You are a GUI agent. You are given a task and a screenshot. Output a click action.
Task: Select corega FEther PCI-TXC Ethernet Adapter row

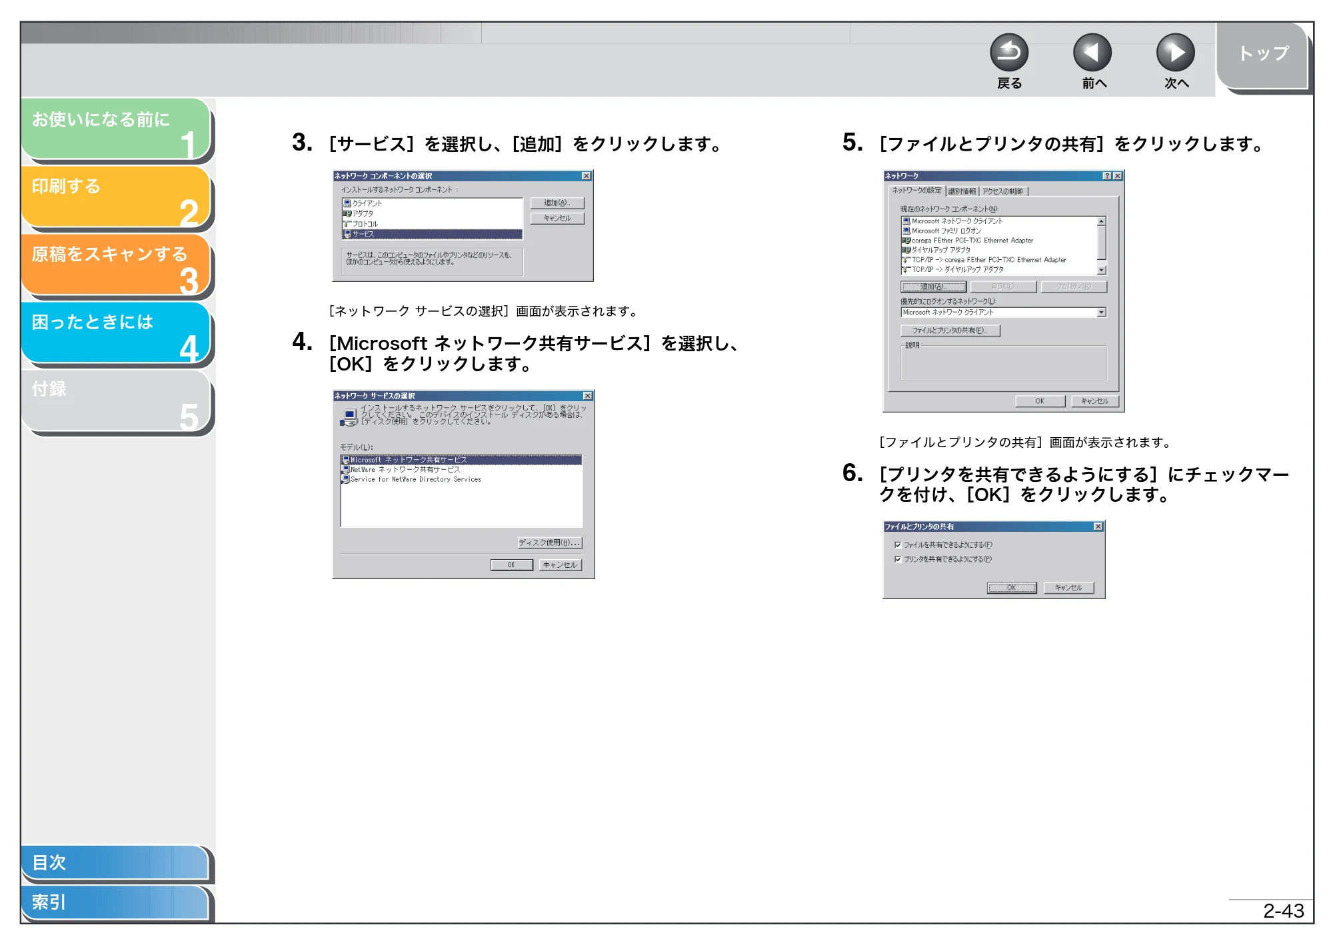[998, 241]
